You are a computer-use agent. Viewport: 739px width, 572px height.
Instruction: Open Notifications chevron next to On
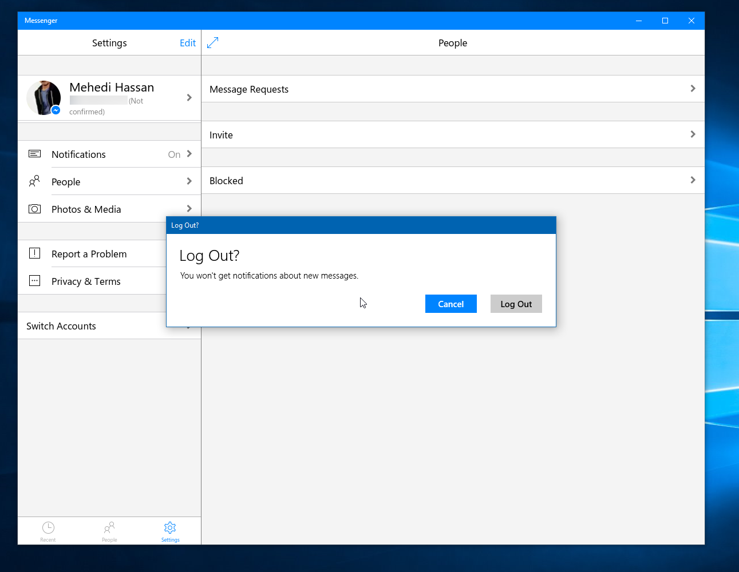(x=189, y=154)
